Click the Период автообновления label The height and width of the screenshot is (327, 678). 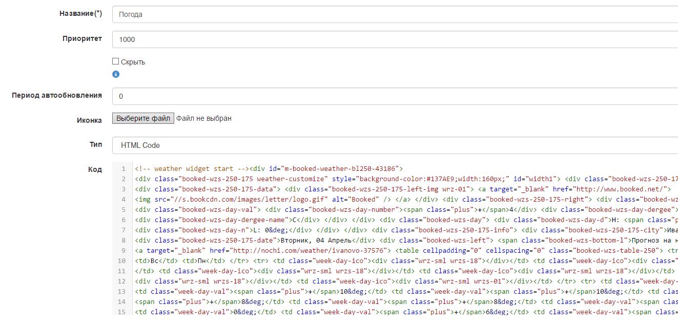(x=57, y=95)
